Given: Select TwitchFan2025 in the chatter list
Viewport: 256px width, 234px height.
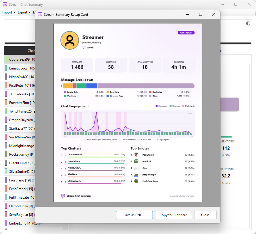Looking at the screenshot, I should click(x=20, y=111).
